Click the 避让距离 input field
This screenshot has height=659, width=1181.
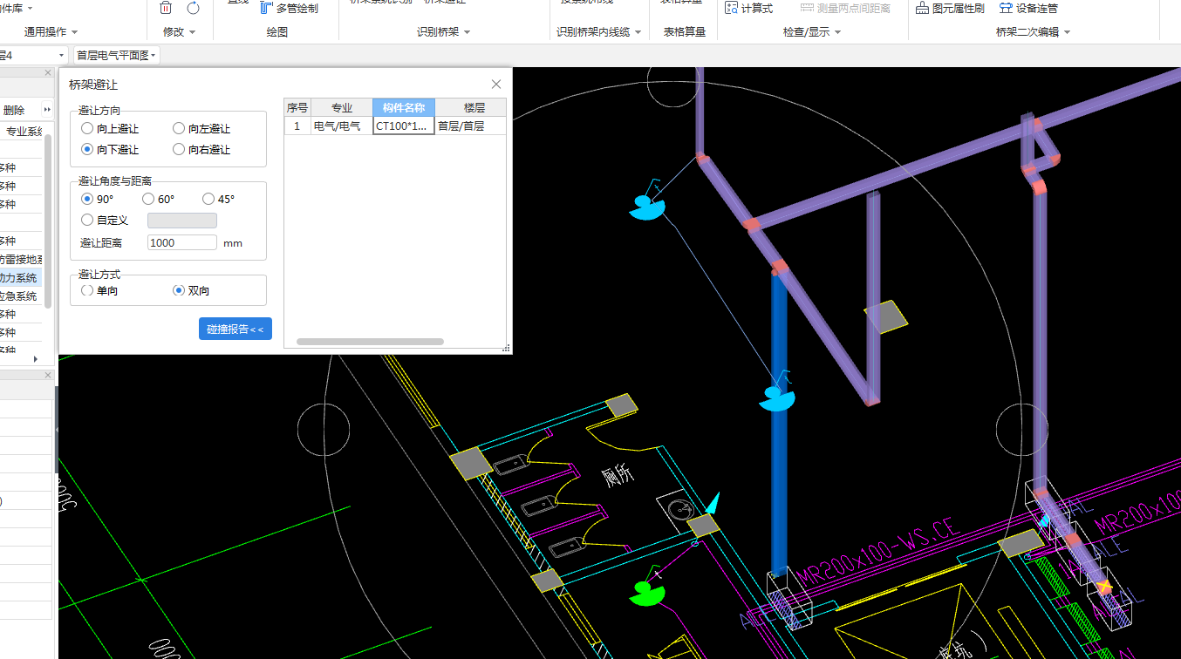[182, 242]
